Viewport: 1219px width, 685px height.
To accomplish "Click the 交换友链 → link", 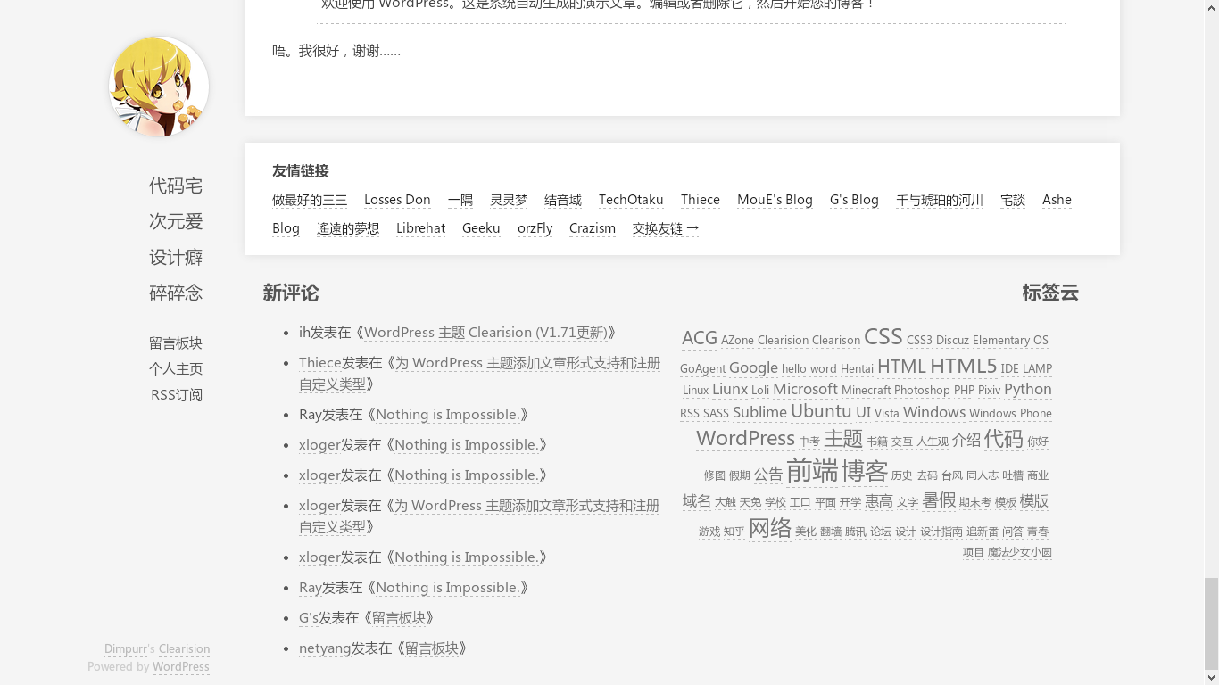I will pyautogui.click(x=665, y=228).
